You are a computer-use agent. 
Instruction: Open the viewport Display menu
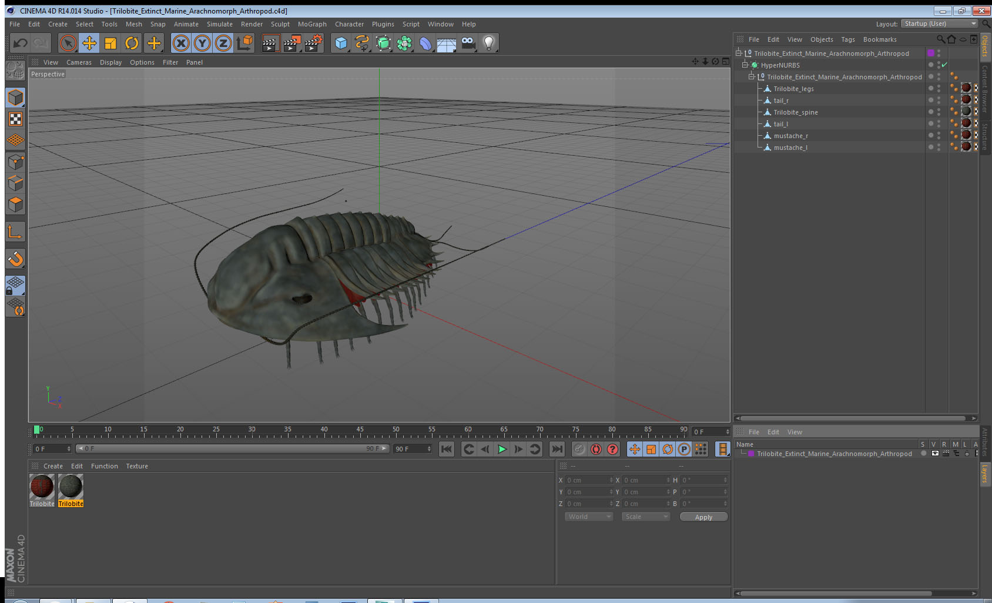tap(110, 62)
